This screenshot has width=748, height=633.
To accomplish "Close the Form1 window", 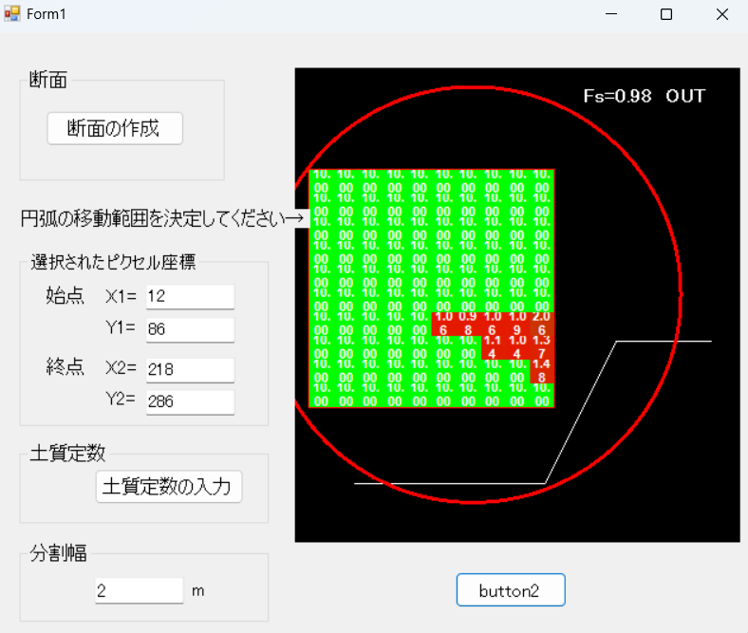I will pos(721,14).
